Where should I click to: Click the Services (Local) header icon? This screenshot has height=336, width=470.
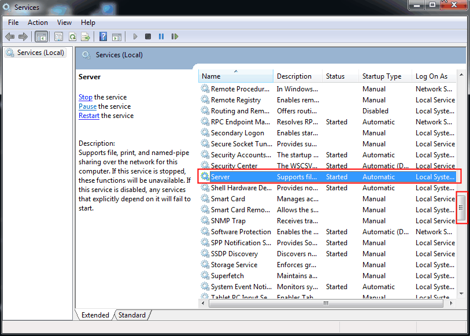[86, 55]
